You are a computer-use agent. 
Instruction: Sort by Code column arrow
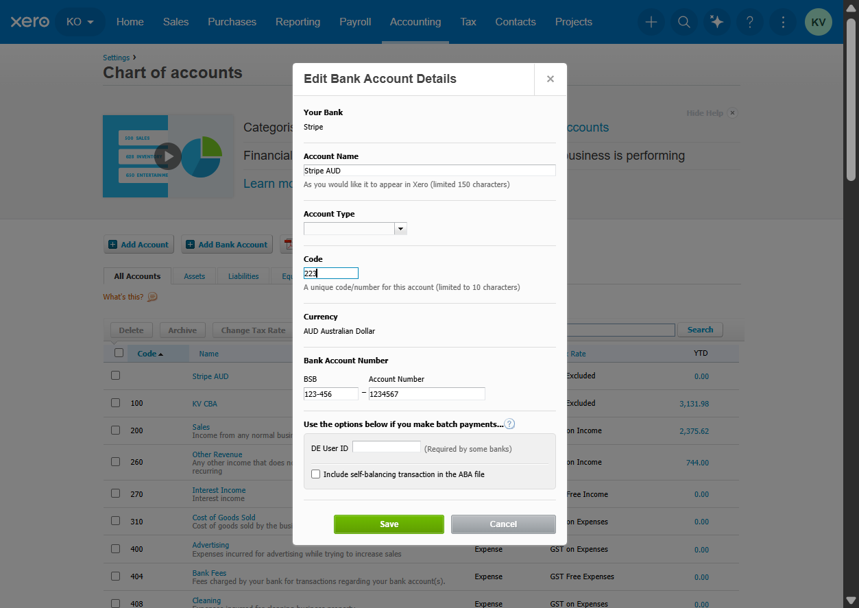pos(160,354)
